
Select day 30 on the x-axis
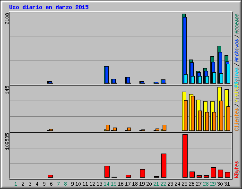point(220,184)
